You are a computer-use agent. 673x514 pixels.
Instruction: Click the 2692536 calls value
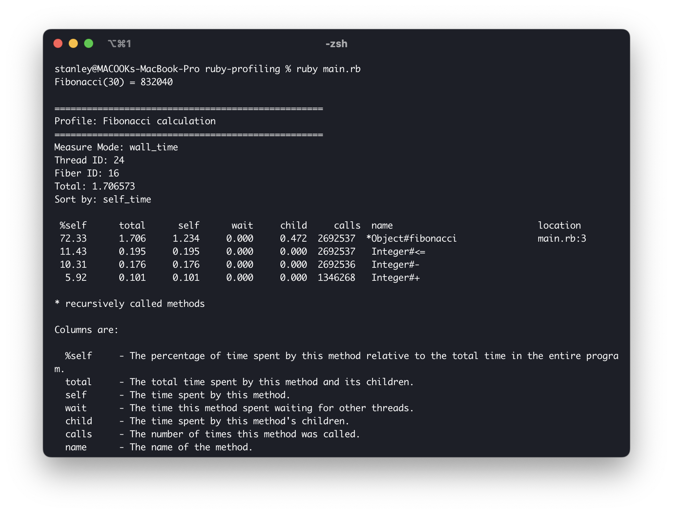tap(336, 265)
